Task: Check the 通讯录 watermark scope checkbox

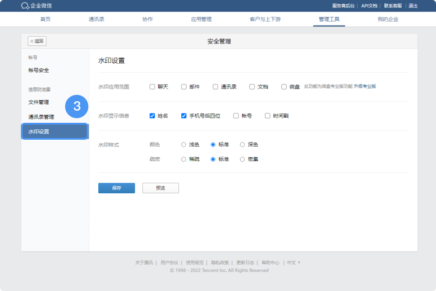Action: click(x=216, y=87)
